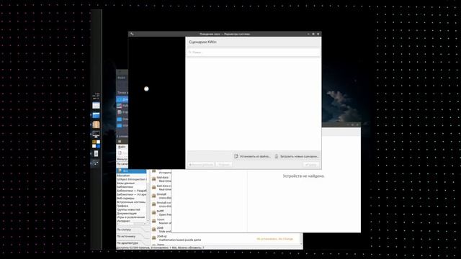Viewport: 461px width, 259px height.
Task: Select the 'Встроенные системы' category
Action: 131,202
